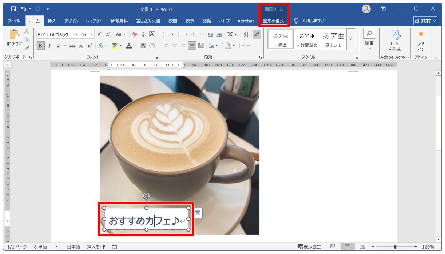445x254 pixels.
Task: Toggle Bold formatting
Action: click(40, 46)
